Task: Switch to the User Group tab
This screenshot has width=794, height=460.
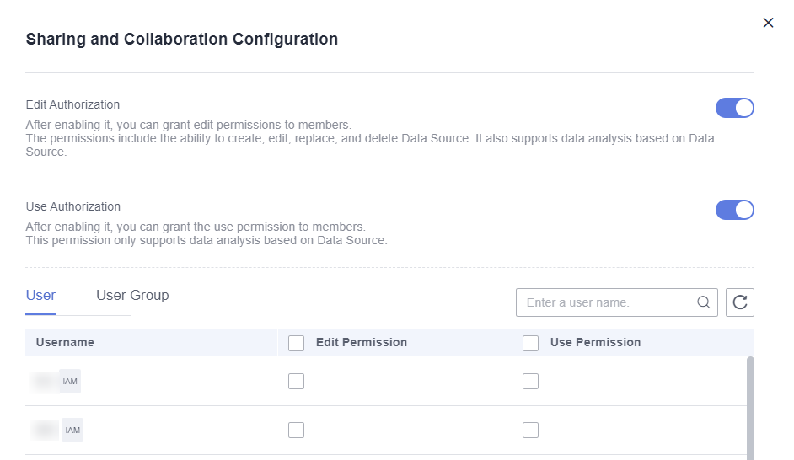Action: coord(132,295)
